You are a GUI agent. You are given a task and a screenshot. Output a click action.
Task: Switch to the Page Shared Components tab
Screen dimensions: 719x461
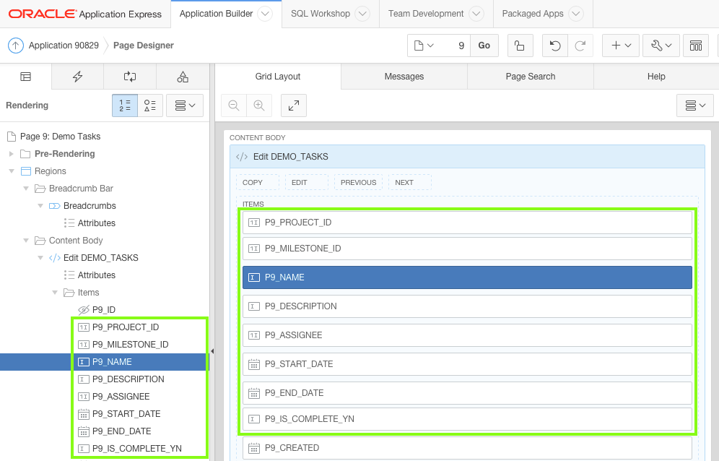tap(183, 77)
